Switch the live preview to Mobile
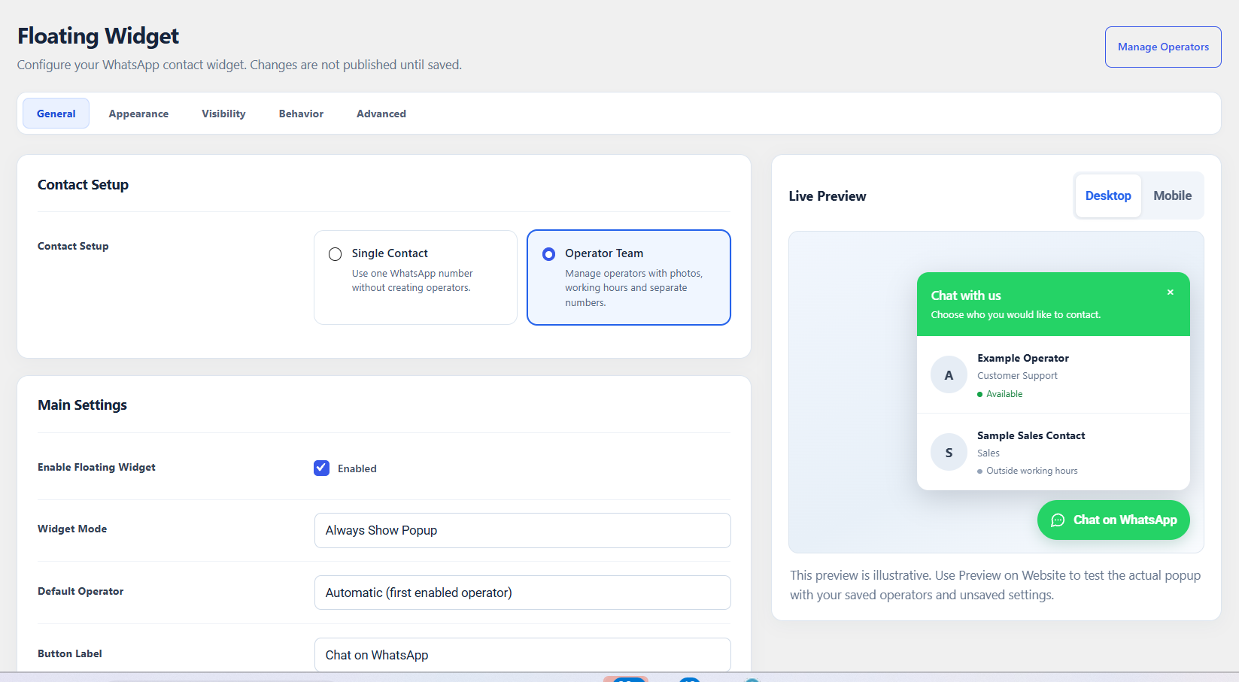This screenshot has width=1239, height=682. 1172,196
